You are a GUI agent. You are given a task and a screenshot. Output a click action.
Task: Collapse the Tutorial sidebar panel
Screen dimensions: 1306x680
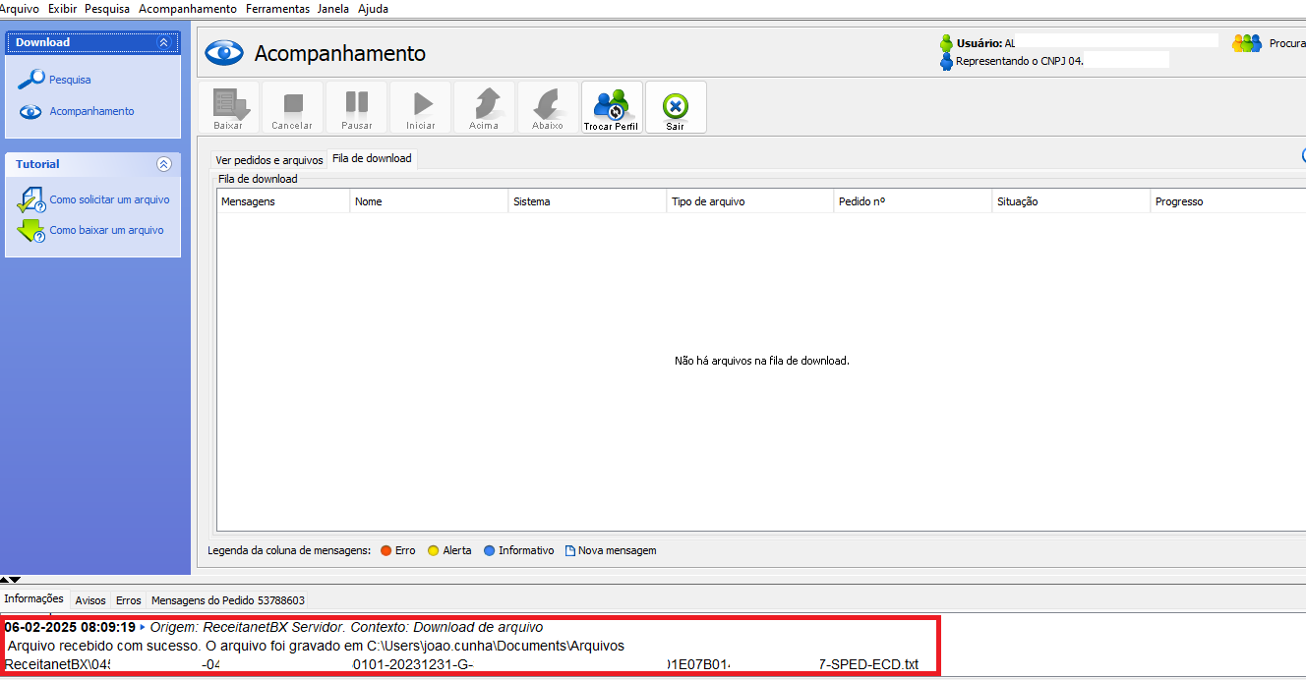pos(164,164)
